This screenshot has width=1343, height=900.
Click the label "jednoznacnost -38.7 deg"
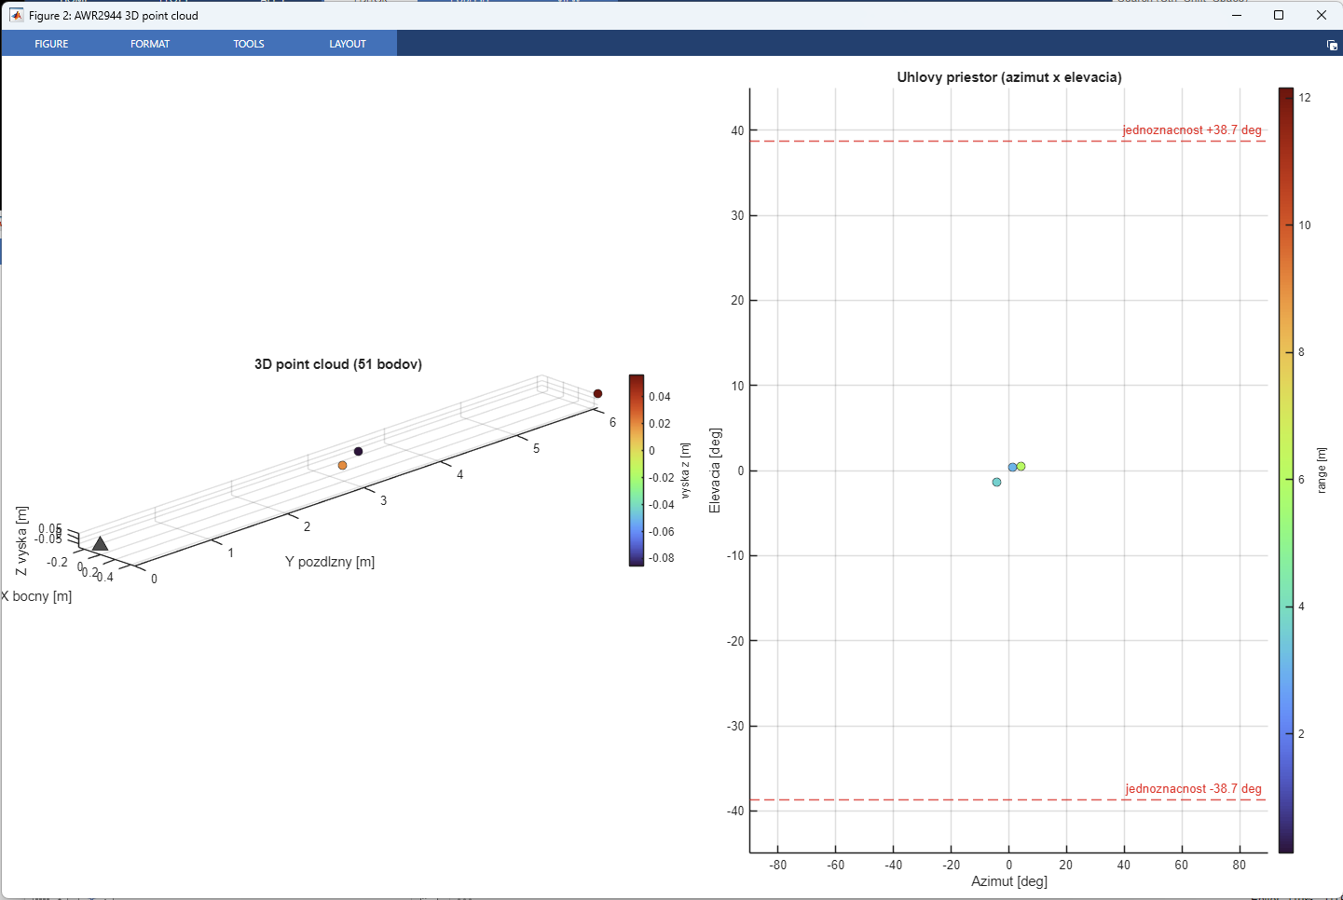(x=1193, y=788)
